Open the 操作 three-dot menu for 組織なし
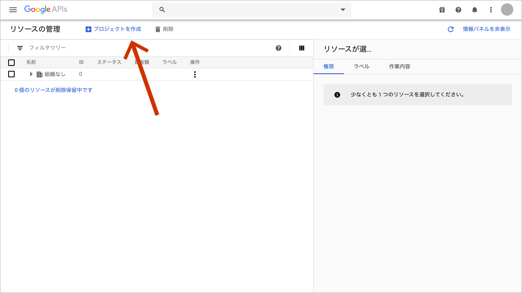The image size is (522, 293). tap(195, 74)
